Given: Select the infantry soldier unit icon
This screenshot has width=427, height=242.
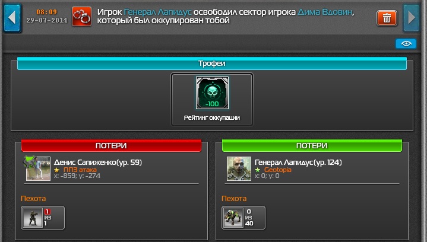Looking at the screenshot, I should [x=33, y=218].
